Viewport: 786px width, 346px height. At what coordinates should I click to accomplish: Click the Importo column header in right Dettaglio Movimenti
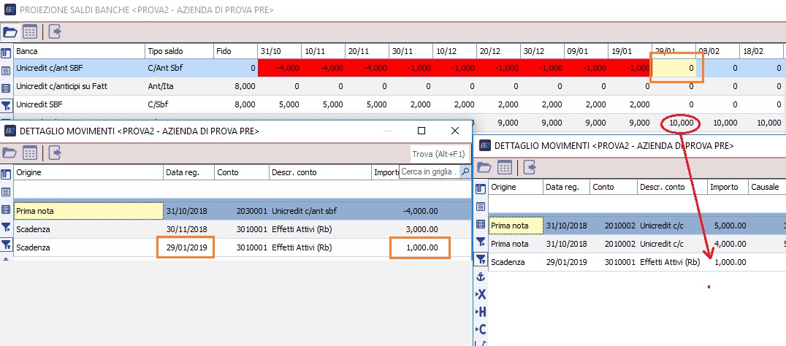click(x=728, y=187)
